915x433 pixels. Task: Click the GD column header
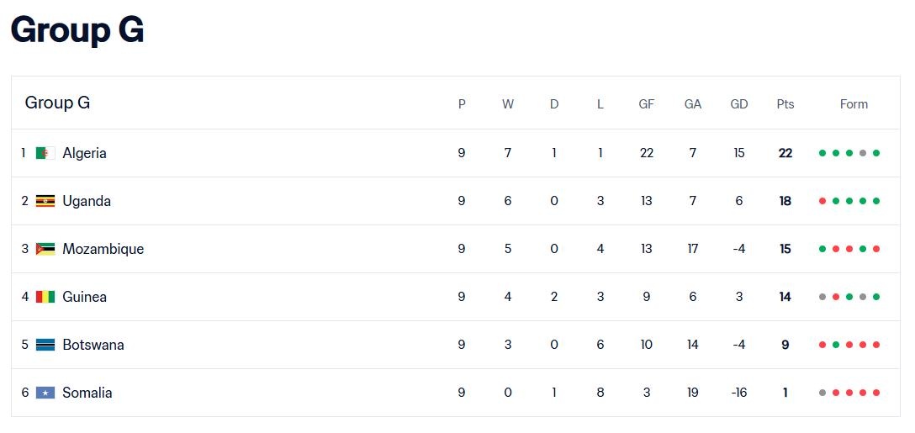[739, 104]
